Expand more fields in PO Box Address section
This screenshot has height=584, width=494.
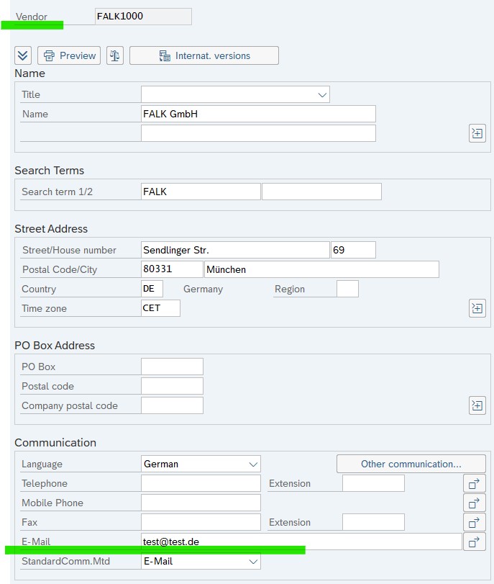(477, 405)
